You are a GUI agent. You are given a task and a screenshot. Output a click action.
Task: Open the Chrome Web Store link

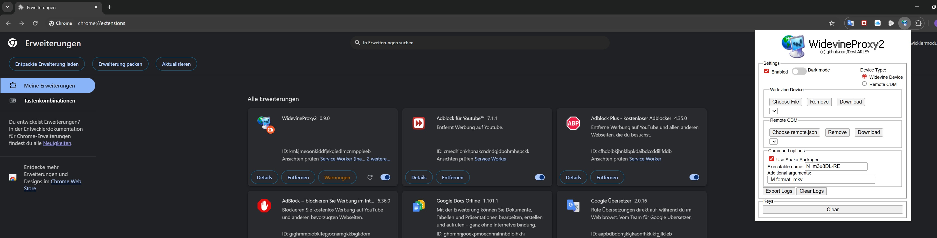point(52,185)
